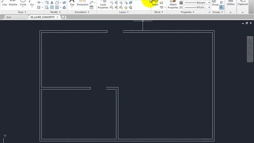The image size is (254, 143).
Task: Select the Arc tool
Action: click(x=32, y=3)
